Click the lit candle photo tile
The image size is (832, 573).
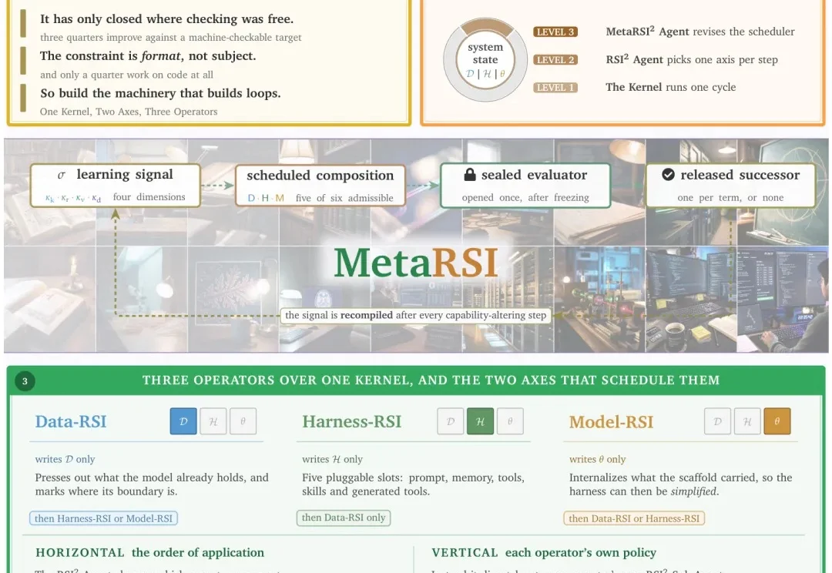pyautogui.click(x=50, y=299)
